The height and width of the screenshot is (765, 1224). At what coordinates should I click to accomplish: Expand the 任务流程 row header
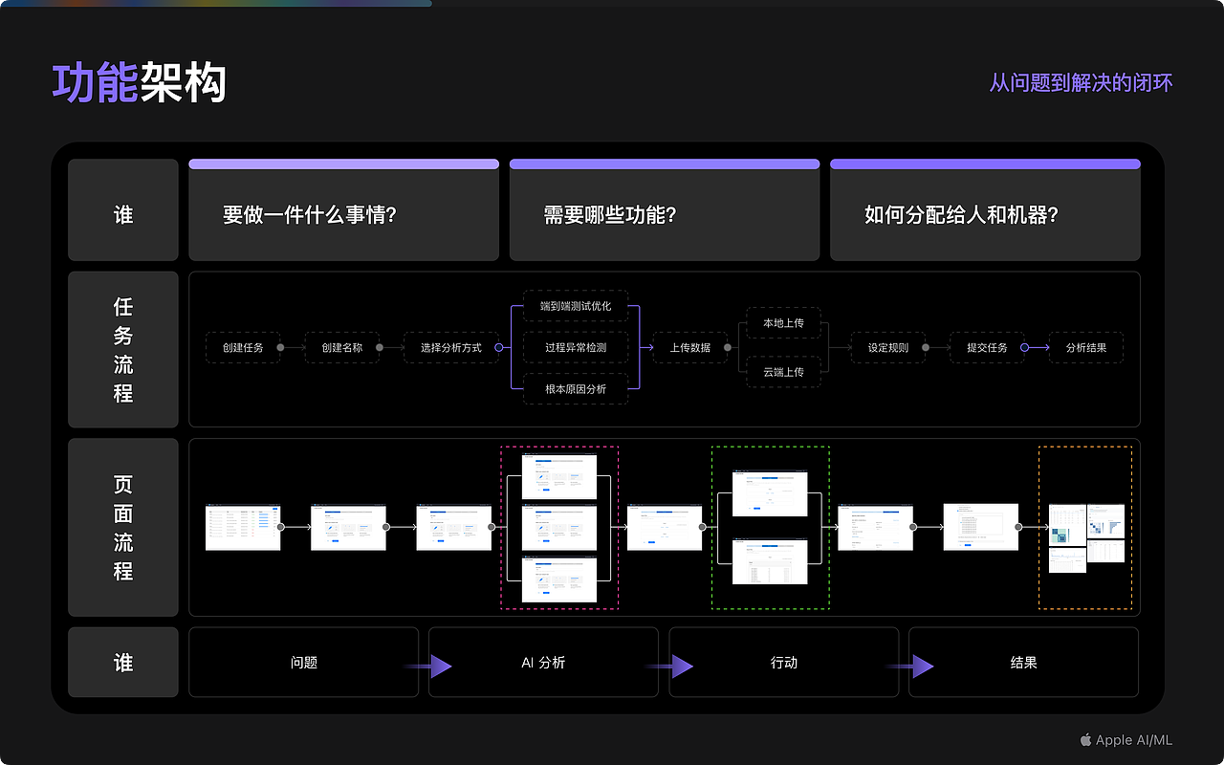(x=122, y=349)
